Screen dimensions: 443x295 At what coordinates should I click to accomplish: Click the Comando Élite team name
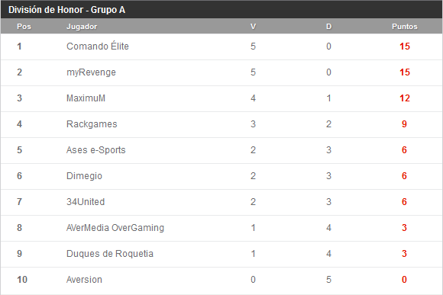click(98, 46)
